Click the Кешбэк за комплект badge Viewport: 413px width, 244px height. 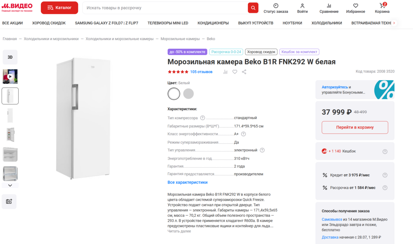coord(299,52)
